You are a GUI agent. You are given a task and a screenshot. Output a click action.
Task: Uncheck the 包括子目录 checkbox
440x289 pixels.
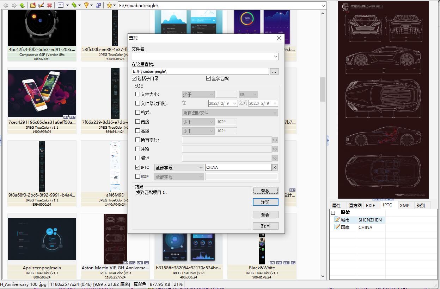[134, 78]
